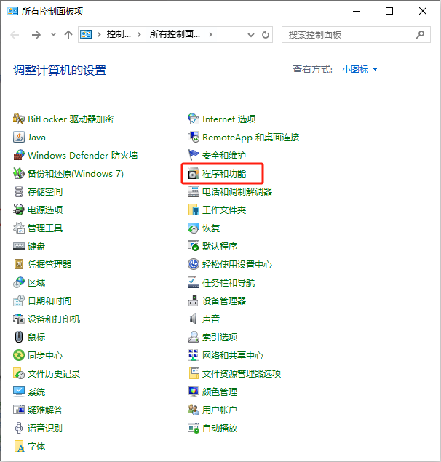The width and height of the screenshot is (441, 462).
Task: Open the 字体 fonts icon
Action: (19, 447)
